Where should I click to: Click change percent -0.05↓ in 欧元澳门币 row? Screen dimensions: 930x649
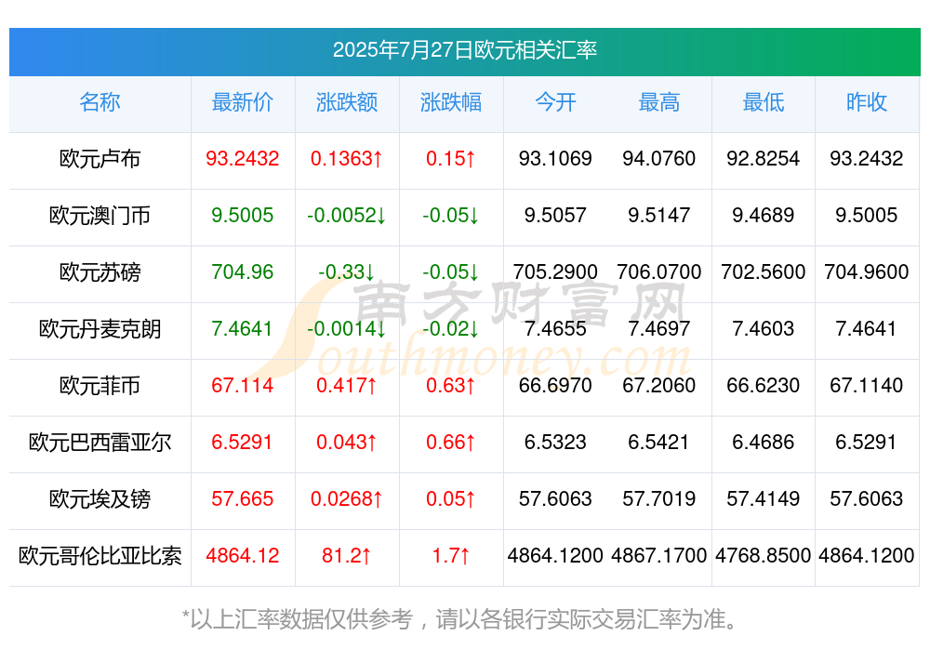pos(451,216)
